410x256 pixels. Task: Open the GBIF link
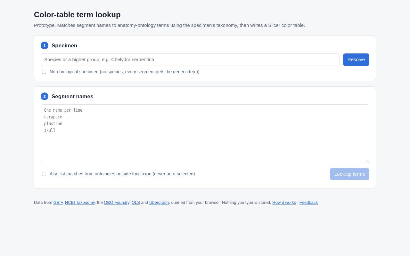(58, 203)
